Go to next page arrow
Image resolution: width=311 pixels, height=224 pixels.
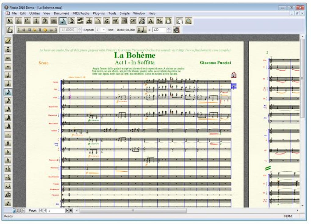point(67,210)
